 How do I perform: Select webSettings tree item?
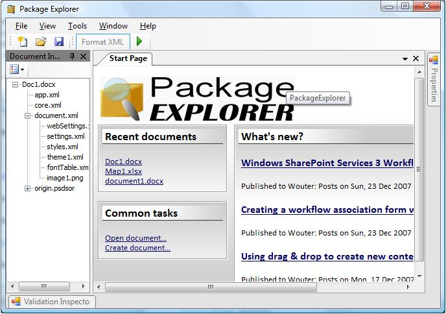pyautogui.click(x=67, y=126)
